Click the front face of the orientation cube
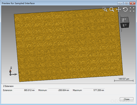The height and width of the screenshot is (105, 137). tap(125, 25)
